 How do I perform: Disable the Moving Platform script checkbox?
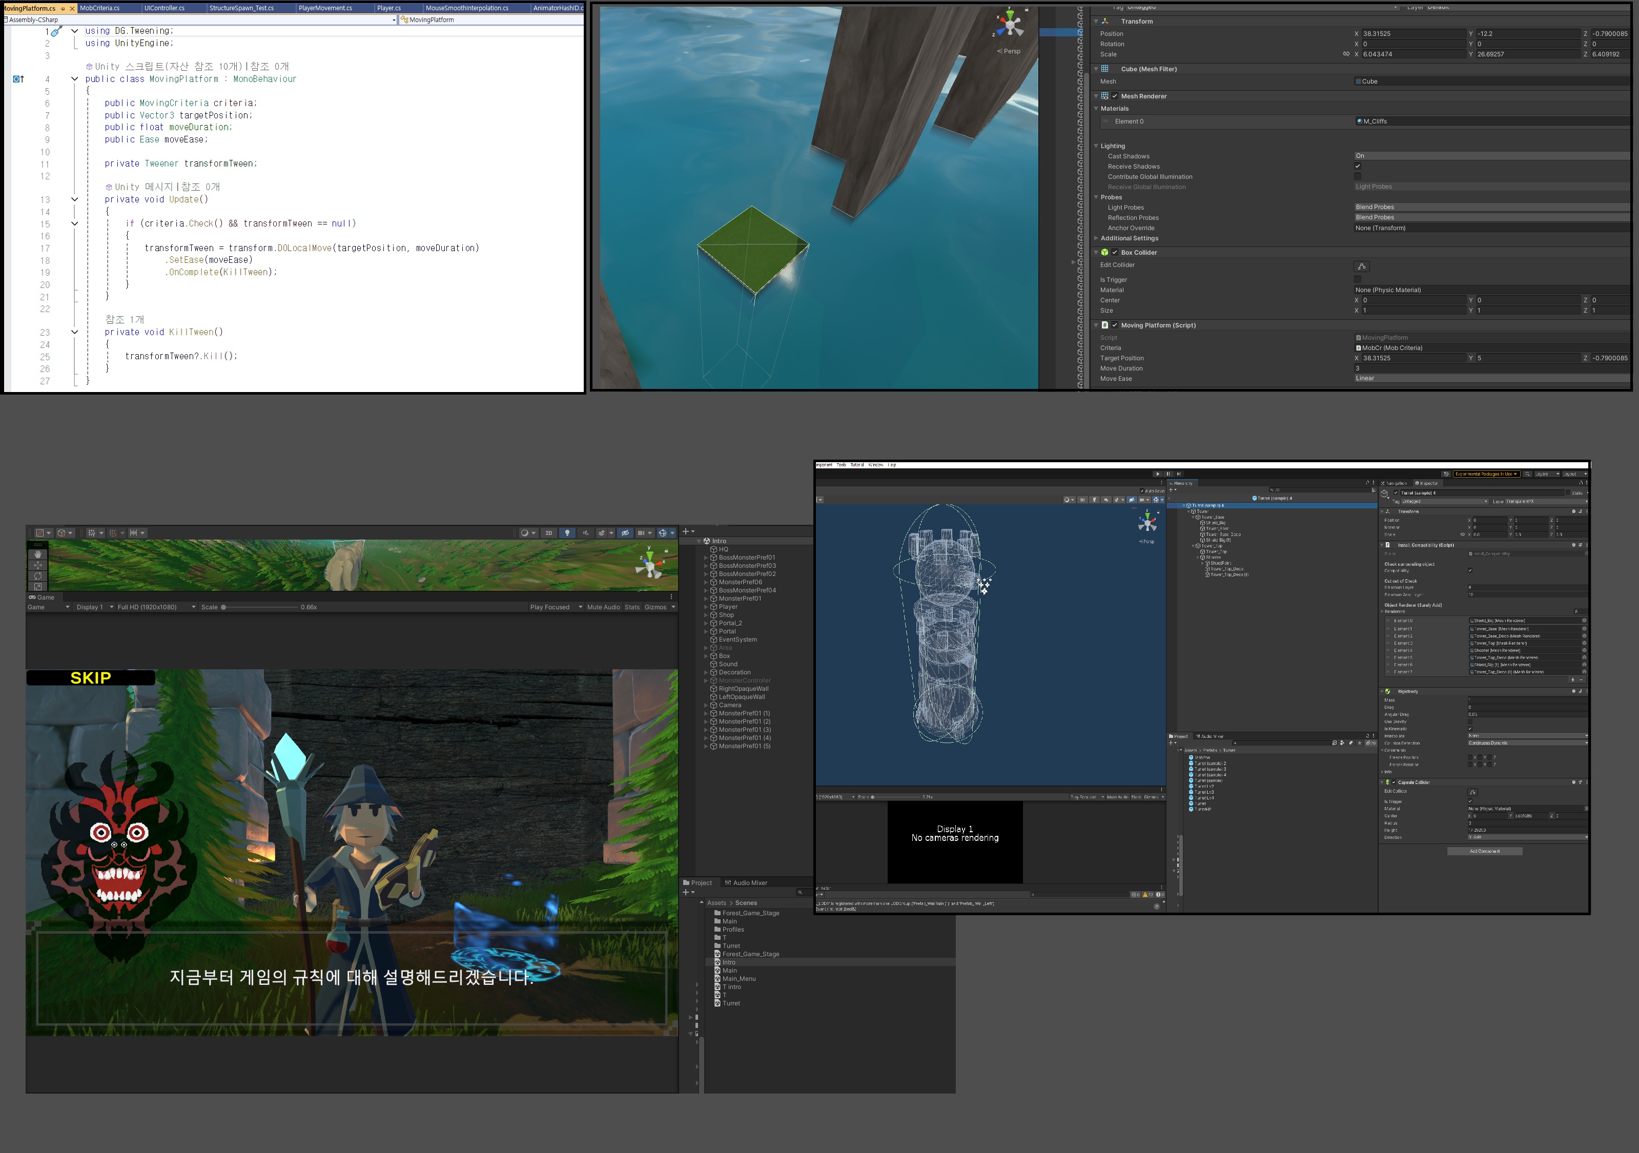click(x=1114, y=325)
